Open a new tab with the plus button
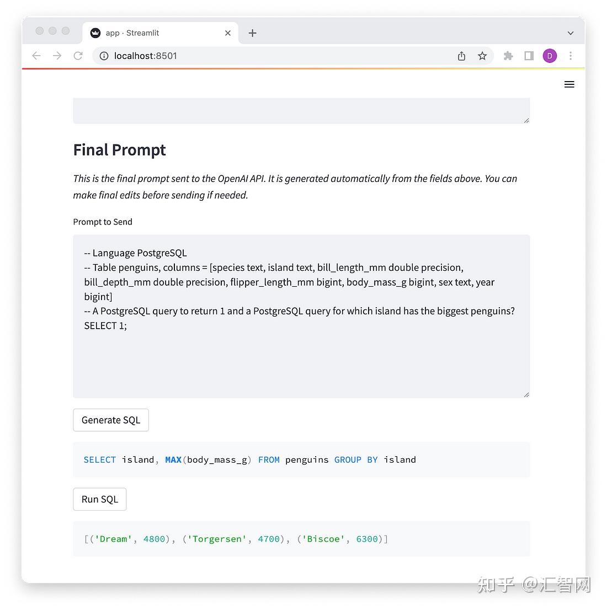Image resolution: width=607 pixels, height=610 pixels. coord(252,33)
